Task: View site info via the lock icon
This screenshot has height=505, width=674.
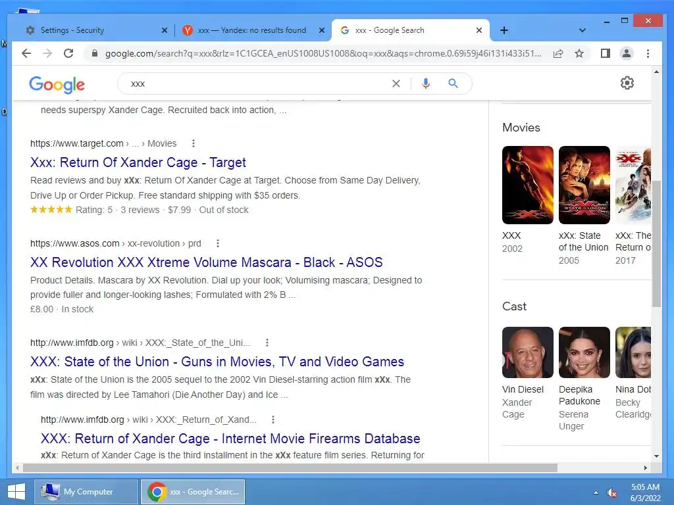Action: (95, 53)
